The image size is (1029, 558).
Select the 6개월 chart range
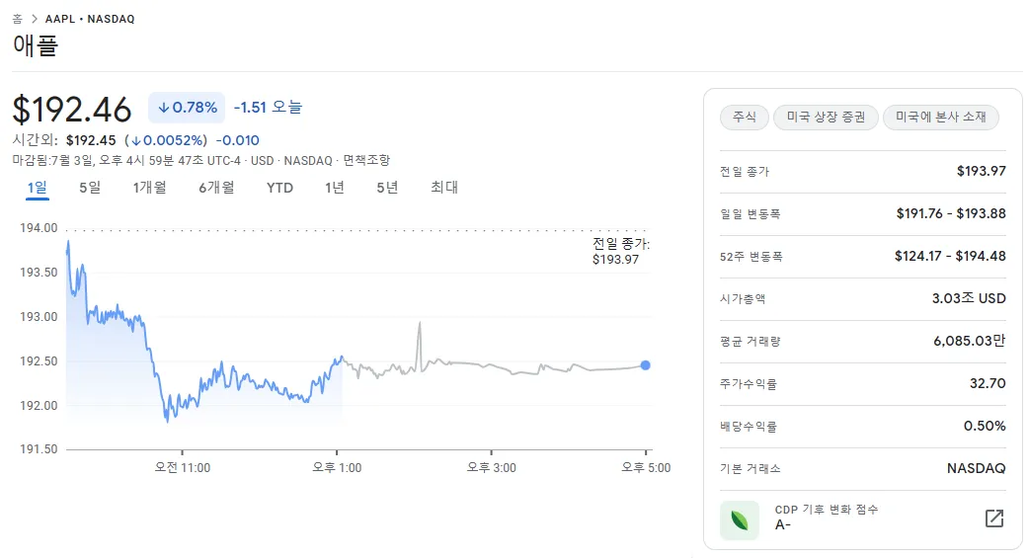pos(215,188)
